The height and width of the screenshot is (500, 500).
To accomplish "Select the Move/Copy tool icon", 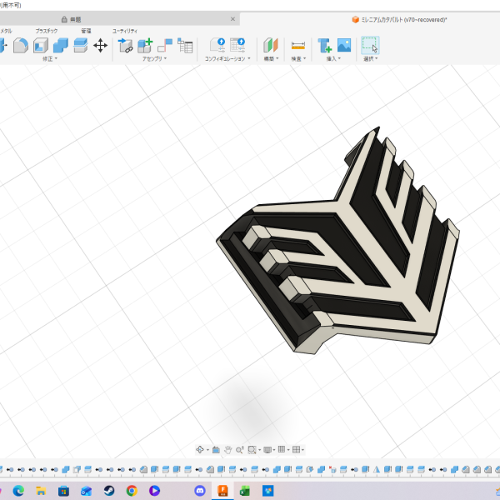I will pos(100,46).
